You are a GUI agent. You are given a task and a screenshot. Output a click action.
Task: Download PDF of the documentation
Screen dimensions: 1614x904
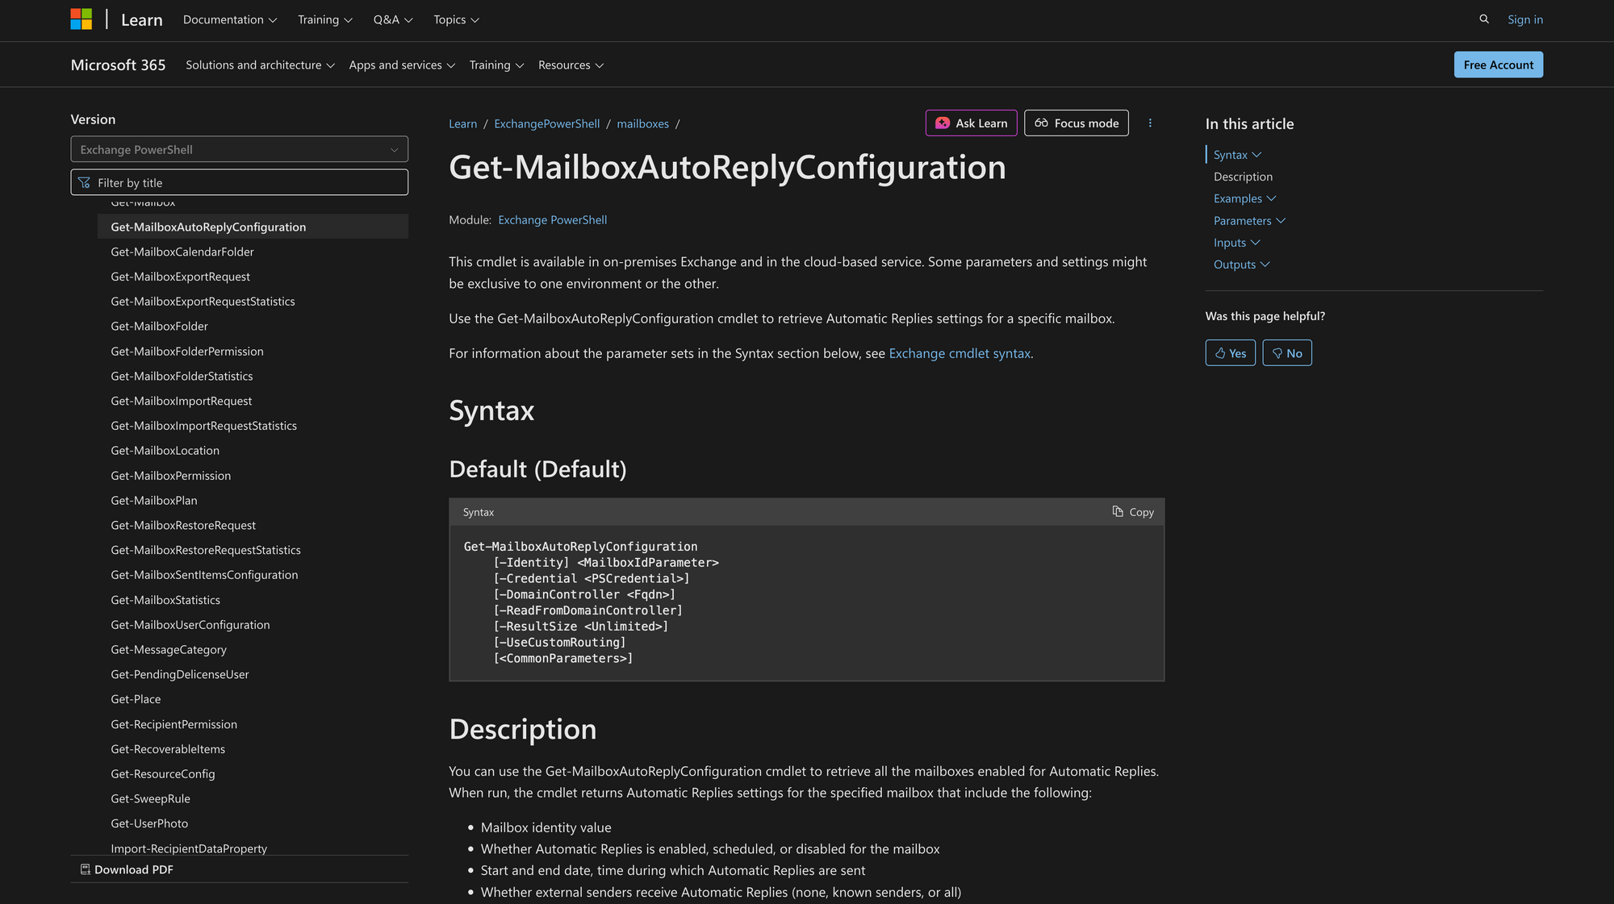(127, 869)
